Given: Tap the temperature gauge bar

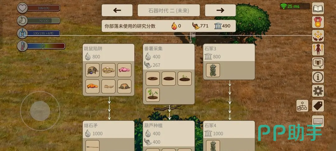Looking at the screenshot, I should [46, 46].
